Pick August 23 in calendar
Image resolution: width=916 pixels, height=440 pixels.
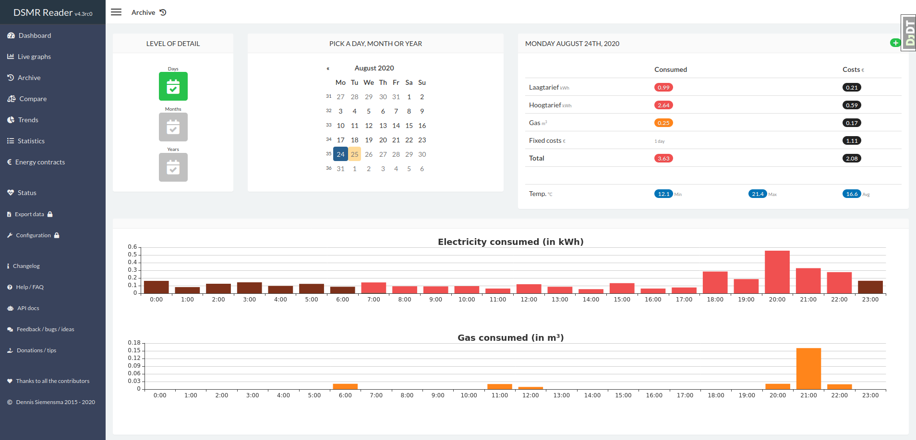coord(422,140)
